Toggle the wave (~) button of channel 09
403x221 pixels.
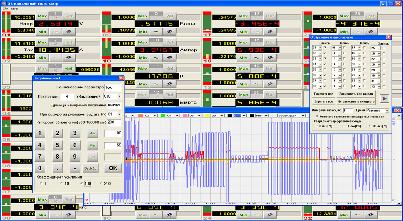pos(156,32)
